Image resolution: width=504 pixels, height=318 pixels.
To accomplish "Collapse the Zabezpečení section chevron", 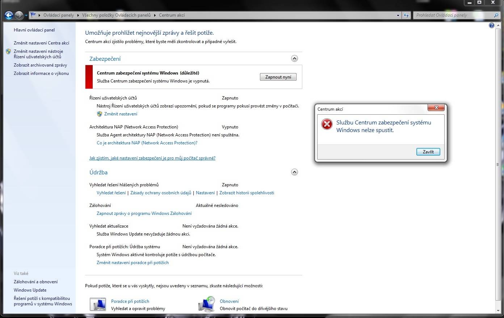I will (294, 59).
